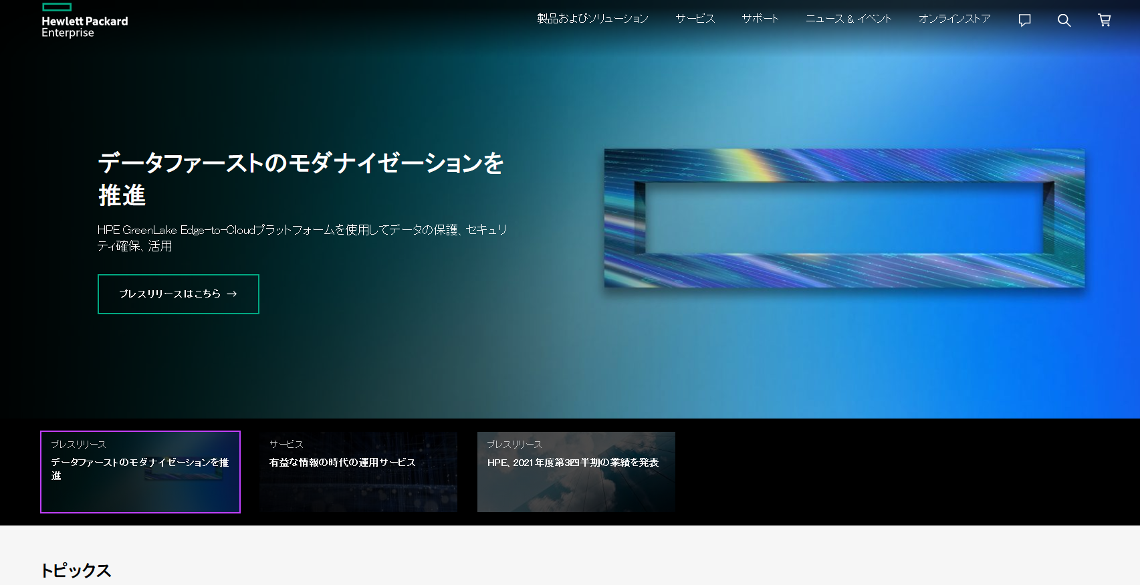Expand the サービス navigation menu
1140x585 pixels.
[695, 19]
